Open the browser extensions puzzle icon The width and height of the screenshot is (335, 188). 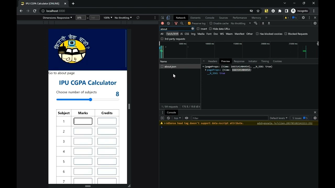point(280,11)
